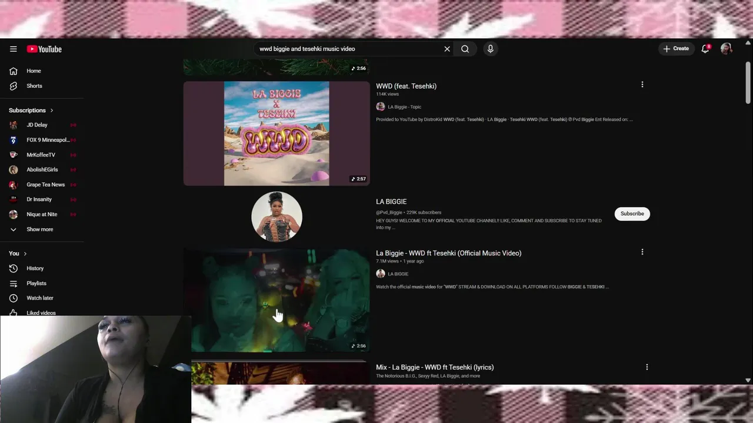This screenshot has width=753, height=423.
Task: Open the WWD (feat. Tesehki) title
Action: pos(406,86)
